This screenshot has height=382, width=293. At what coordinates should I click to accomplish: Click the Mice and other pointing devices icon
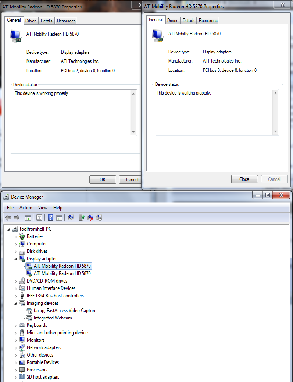point(22,333)
